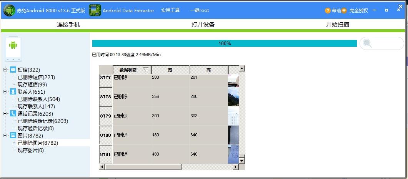Click the 连接手机 step button

click(x=68, y=25)
